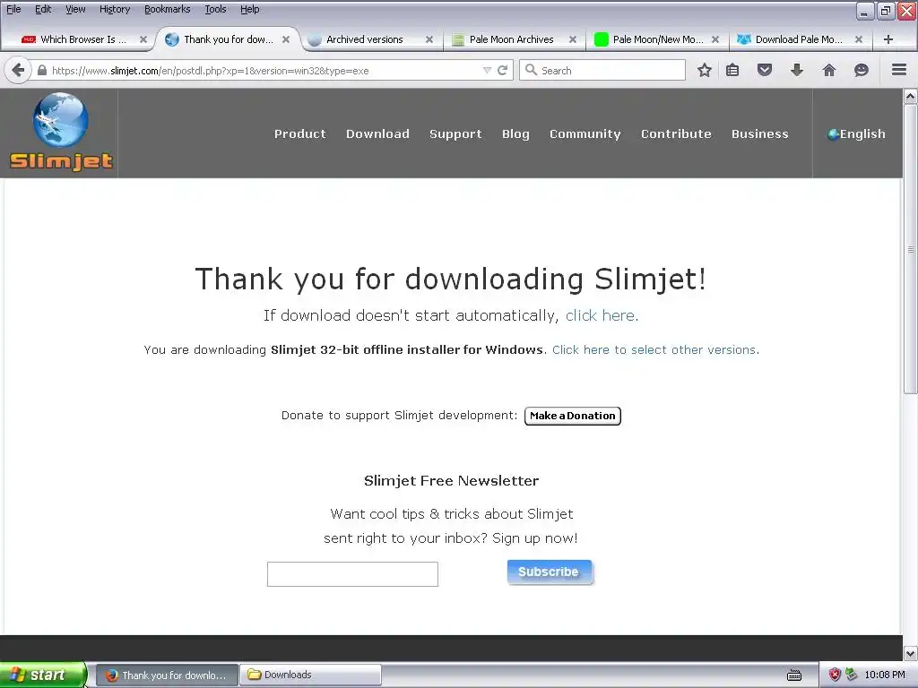Click the Make a Donation button
The width and height of the screenshot is (918, 688).
[x=573, y=416]
